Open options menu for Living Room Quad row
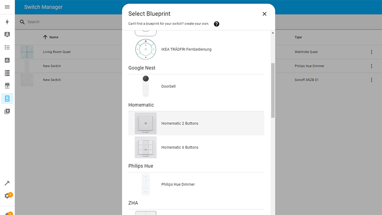This screenshot has height=215, width=382. pos(372,52)
